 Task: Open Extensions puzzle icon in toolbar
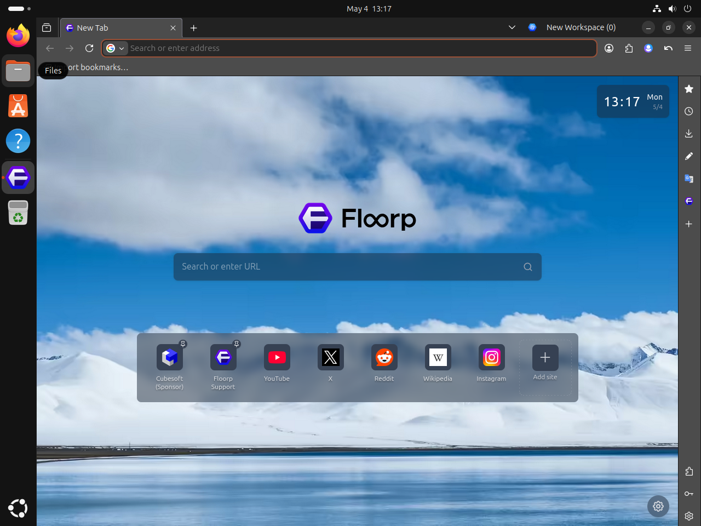coord(629,48)
